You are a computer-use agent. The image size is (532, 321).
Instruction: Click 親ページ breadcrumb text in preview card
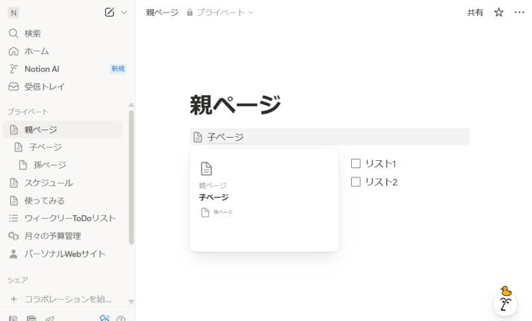[212, 185]
